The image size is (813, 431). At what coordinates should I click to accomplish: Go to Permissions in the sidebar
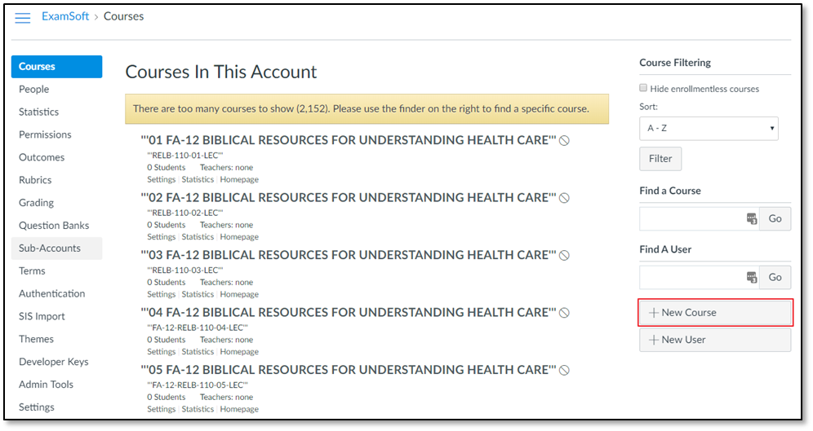pos(45,134)
